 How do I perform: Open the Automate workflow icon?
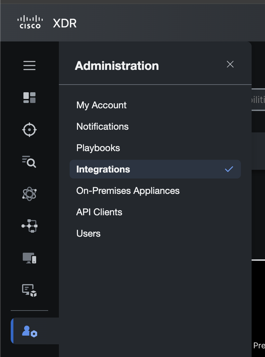(29, 226)
